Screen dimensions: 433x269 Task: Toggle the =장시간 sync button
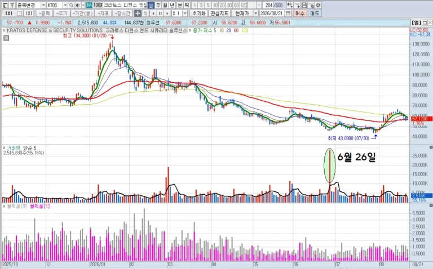pyautogui.click(x=122, y=14)
